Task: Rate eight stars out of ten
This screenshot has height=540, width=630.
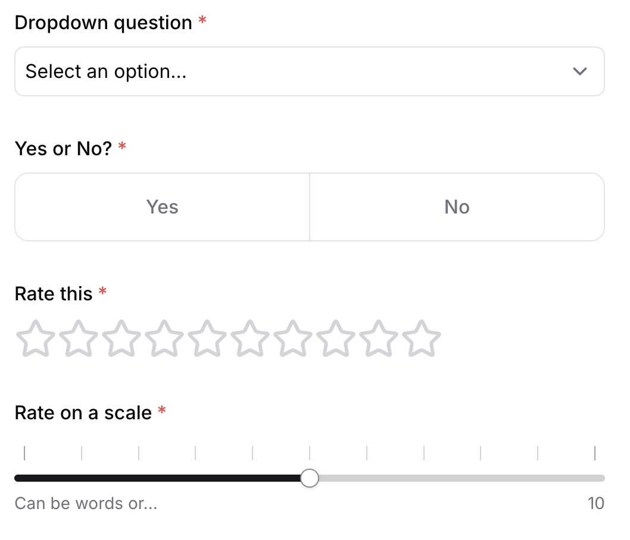Action: 336,338
